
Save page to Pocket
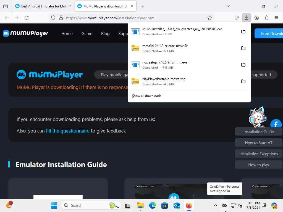tap(237, 18)
